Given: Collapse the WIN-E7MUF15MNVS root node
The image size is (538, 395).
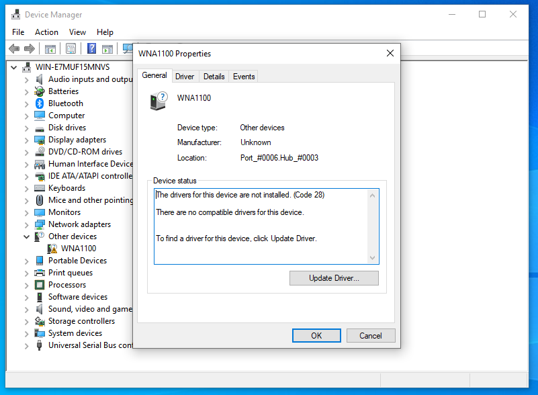Looking at the screenshot, I should click(x=13, y=67).
